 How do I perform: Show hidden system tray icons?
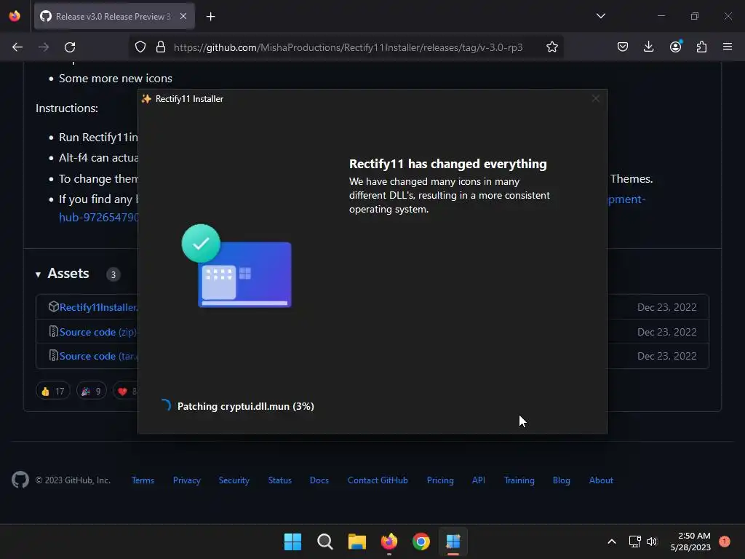click(x=612, y=542)
